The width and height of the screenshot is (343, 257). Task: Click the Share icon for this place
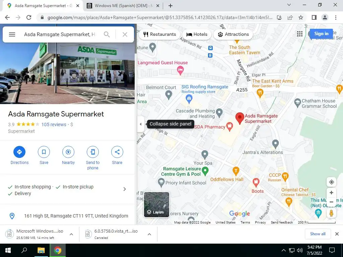point(117,152)
